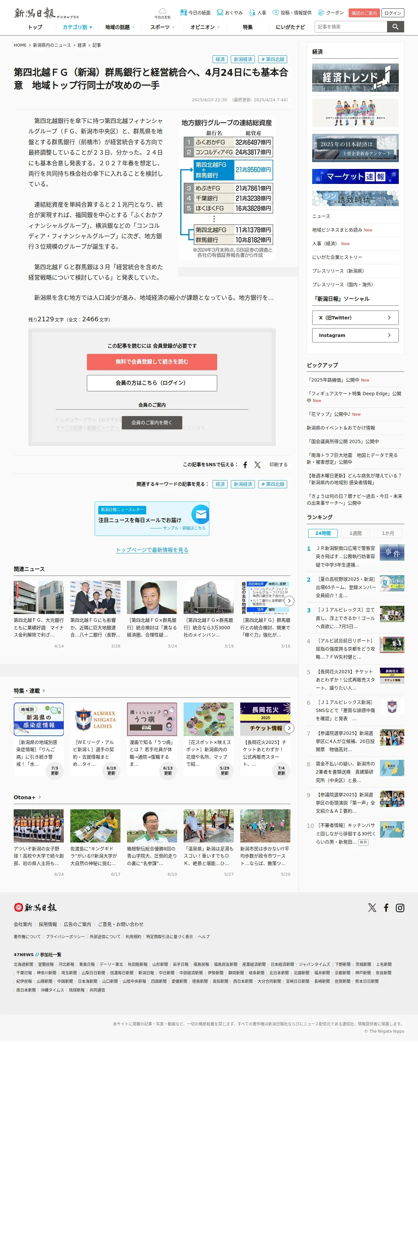Expand カテゴリ別 dropdown menu

77,27
